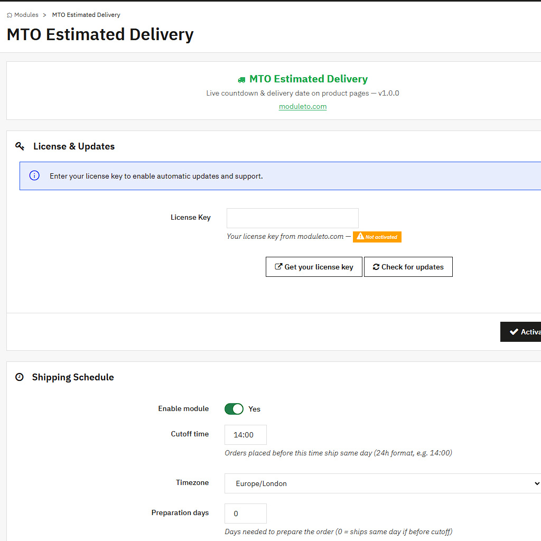The image size is (541, 541).
Task: Click the blue info icon in the notice
Action: click(x=34, y=176)
